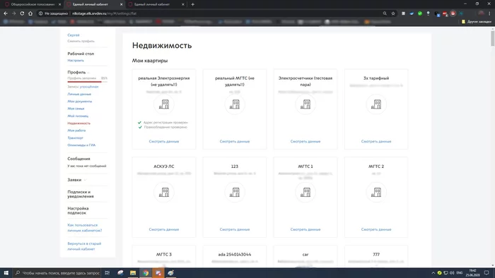Click building icon in '123' card
This screenshot has height=278, width=495.
coord(235,192)
